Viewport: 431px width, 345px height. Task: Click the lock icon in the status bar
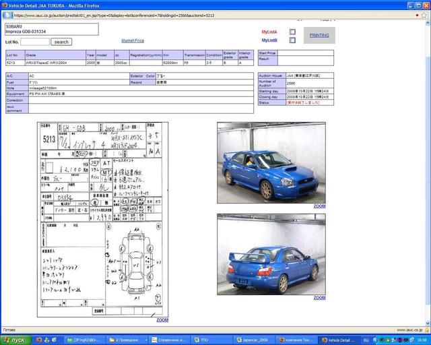point(427,330)
